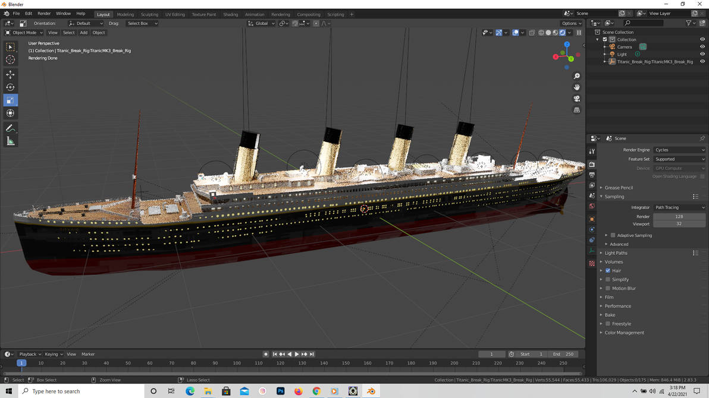The image size is (709, 398).
Task: Pause viewport rendering preview
Action: (579, 33)
